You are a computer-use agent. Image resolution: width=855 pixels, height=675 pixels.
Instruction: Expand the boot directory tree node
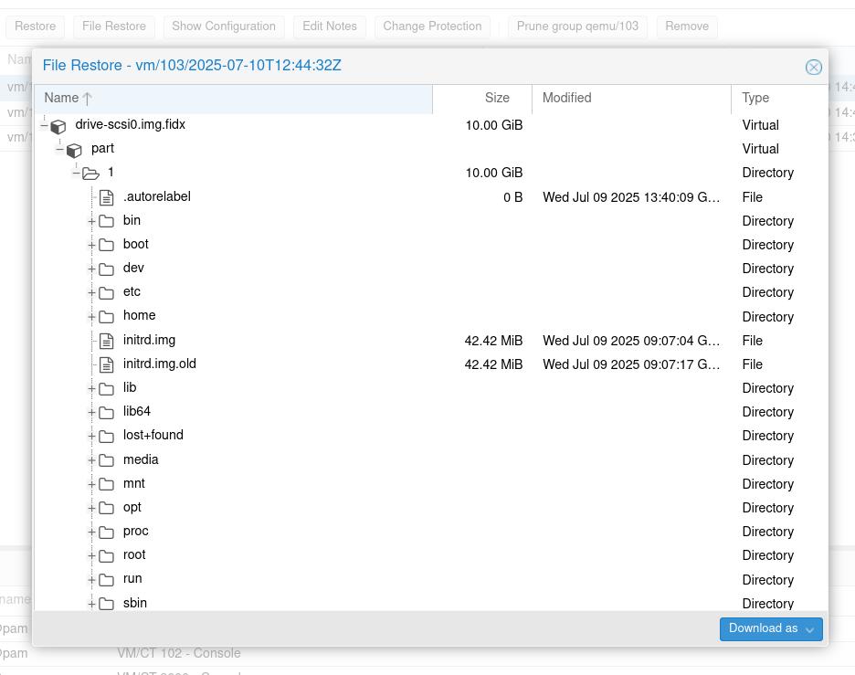tap(91, 245)
